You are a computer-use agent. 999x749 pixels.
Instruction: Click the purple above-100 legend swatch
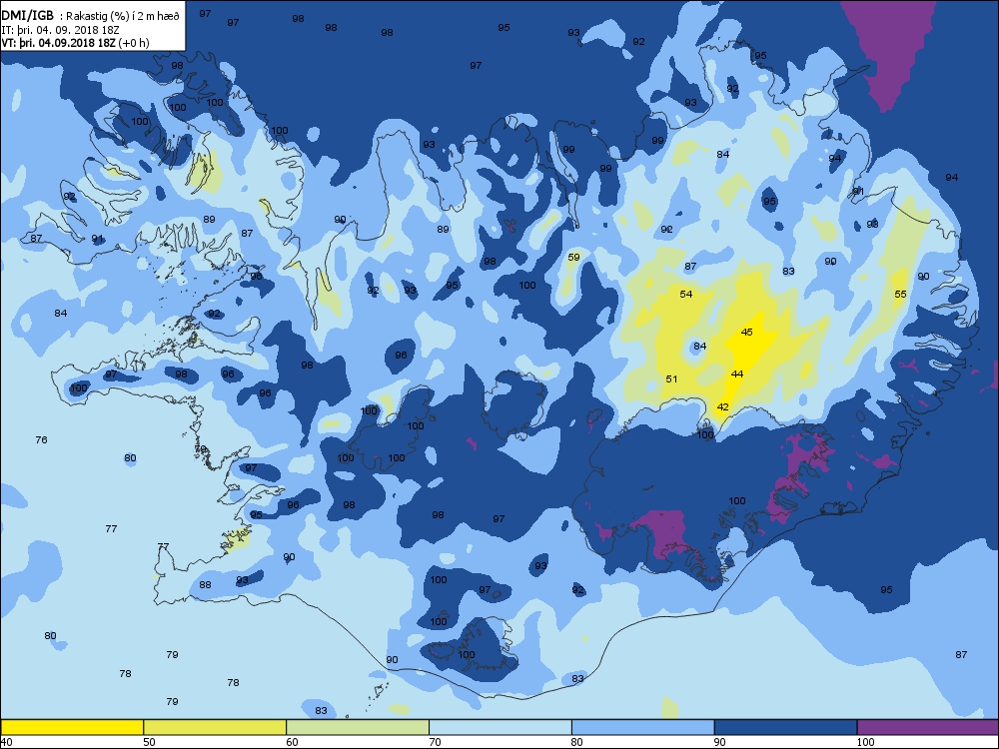928,727
